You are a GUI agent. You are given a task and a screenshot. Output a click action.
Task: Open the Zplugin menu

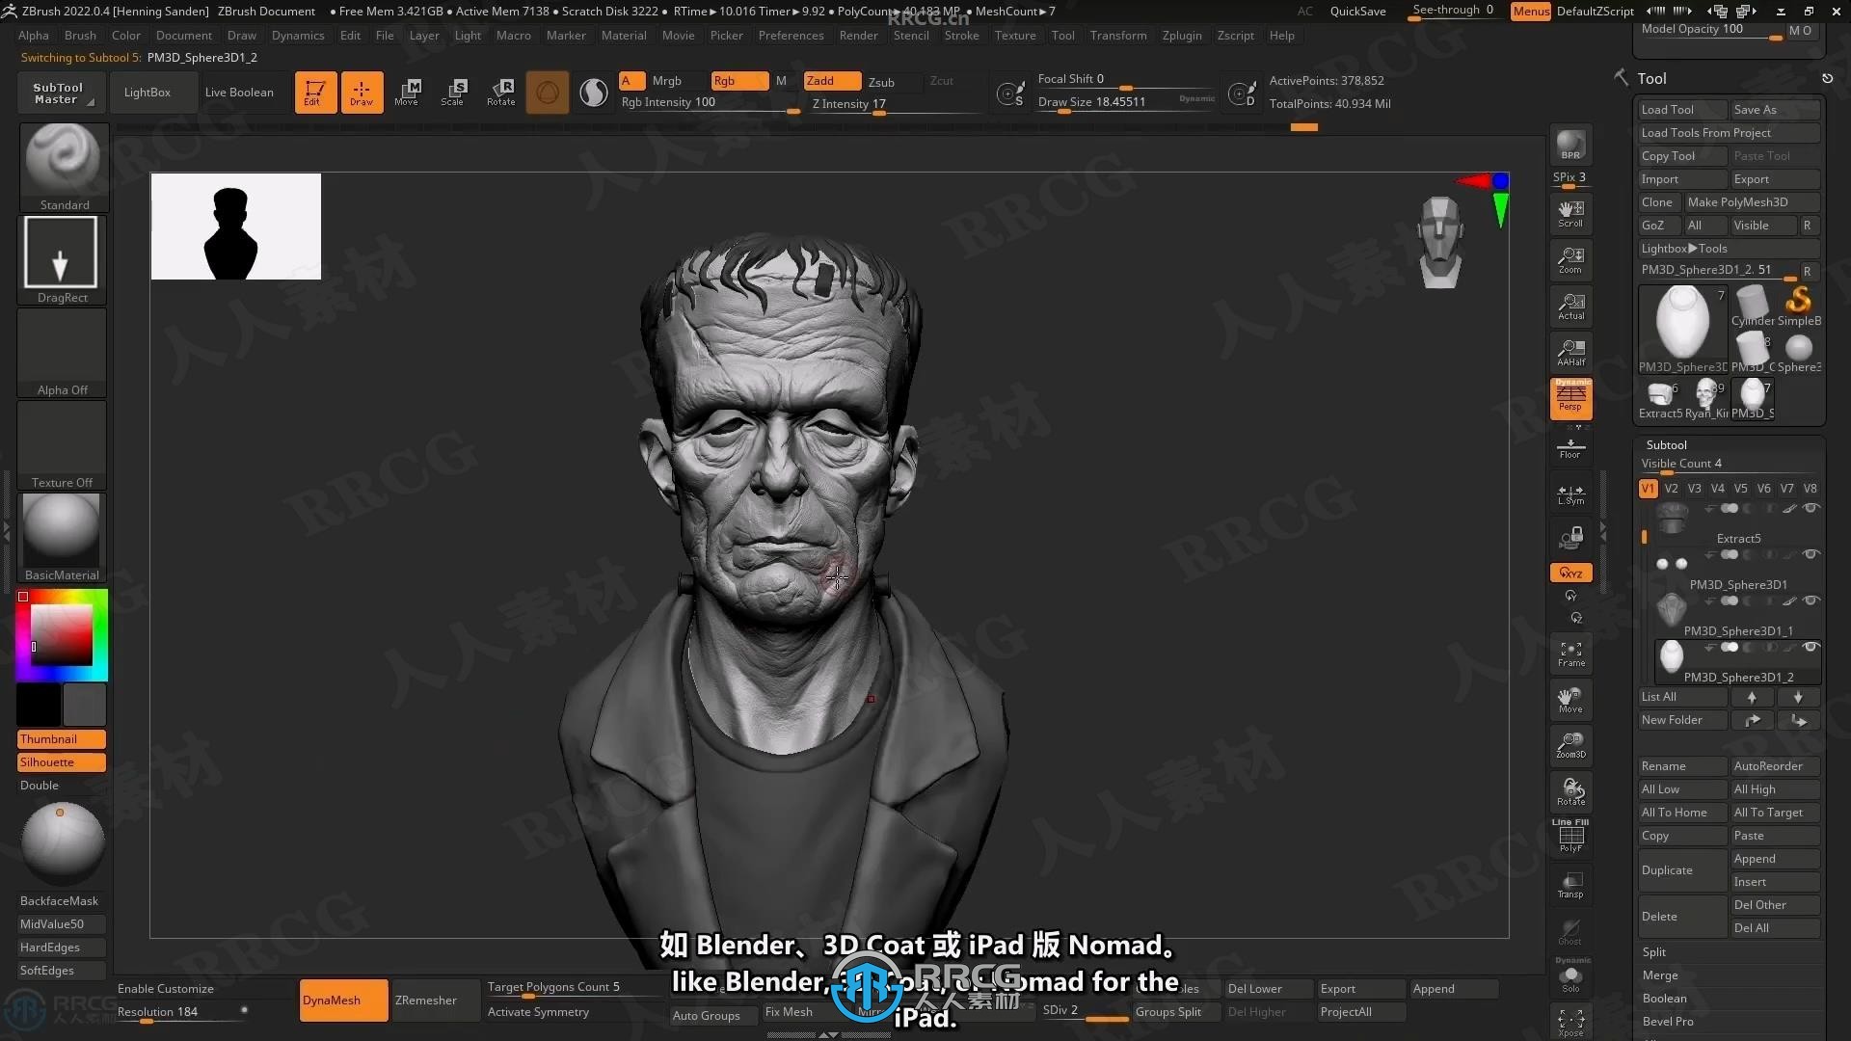[x=1182, y=35]
